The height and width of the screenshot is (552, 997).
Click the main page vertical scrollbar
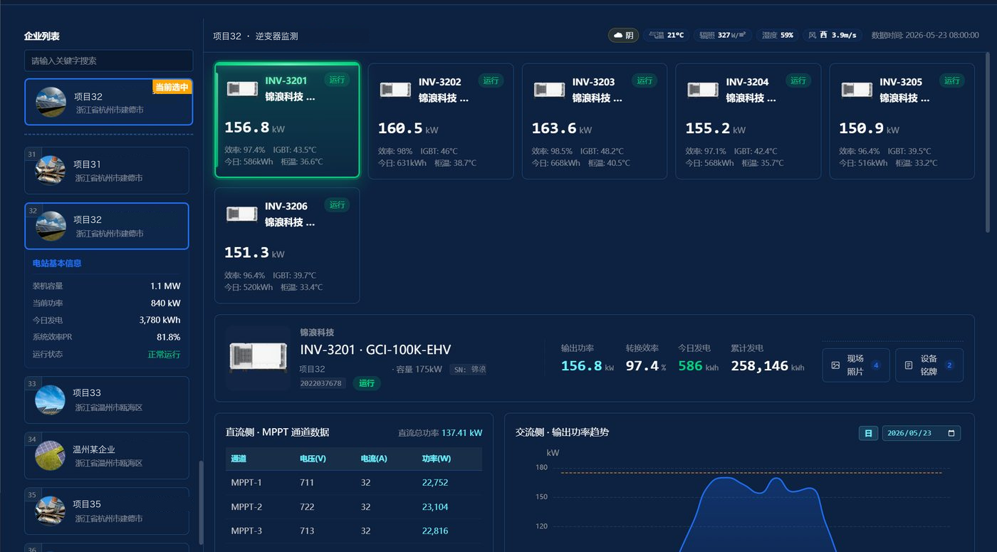987,142
